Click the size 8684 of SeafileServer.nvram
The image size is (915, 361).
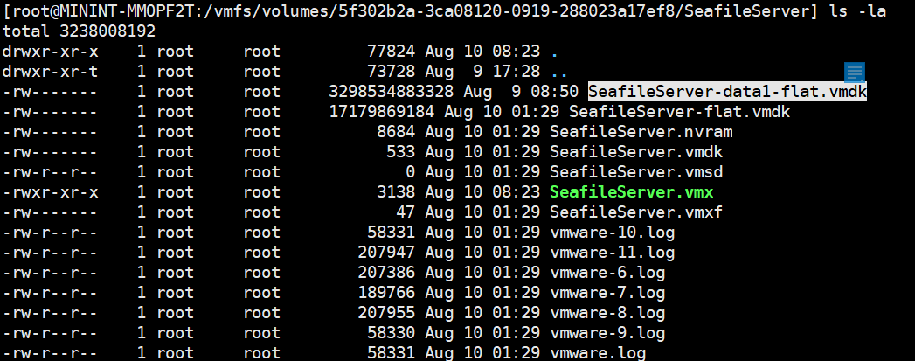(396, 132)
